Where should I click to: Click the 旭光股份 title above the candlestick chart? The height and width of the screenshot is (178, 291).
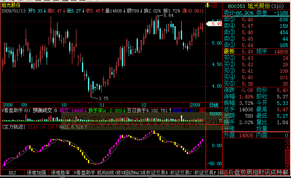pyautogui.click(x=11, y=5)
